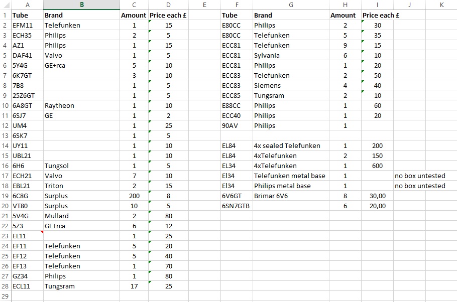
Task: Click cell containing EFM11
Action: point(28,26)
